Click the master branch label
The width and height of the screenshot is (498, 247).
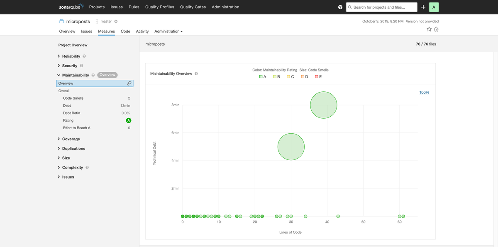106,21
